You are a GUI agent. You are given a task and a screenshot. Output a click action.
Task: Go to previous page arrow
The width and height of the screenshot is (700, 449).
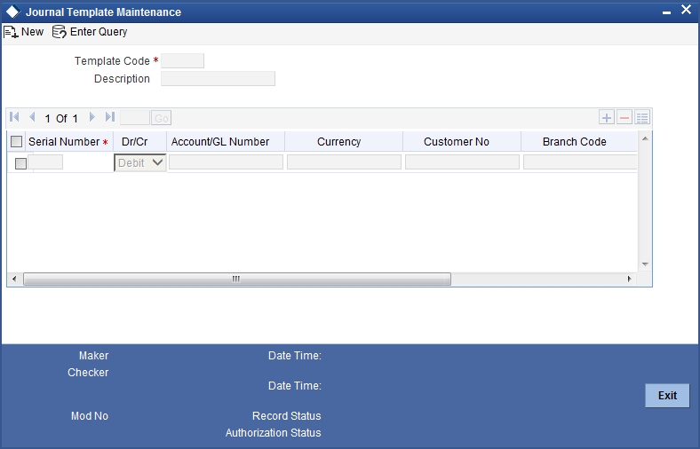coord(32,117)
